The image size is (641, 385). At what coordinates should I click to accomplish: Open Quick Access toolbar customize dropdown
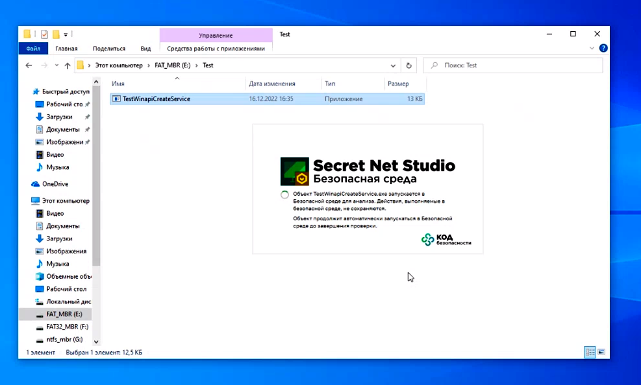pos(66,34)
